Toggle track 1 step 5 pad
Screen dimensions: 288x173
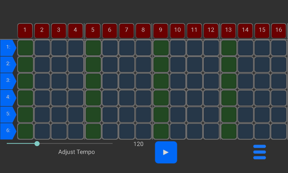click(x=93, y=48)
